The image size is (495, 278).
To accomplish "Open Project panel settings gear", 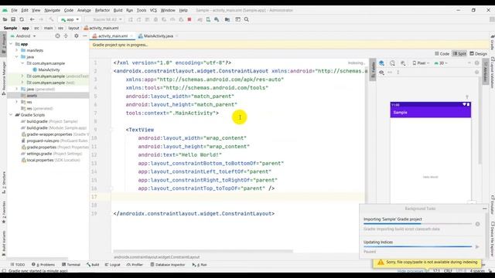I will [x=77, y=36].
